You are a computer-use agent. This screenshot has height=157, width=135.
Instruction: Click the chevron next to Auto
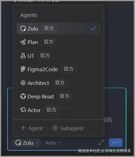click(x=59, y=142)
